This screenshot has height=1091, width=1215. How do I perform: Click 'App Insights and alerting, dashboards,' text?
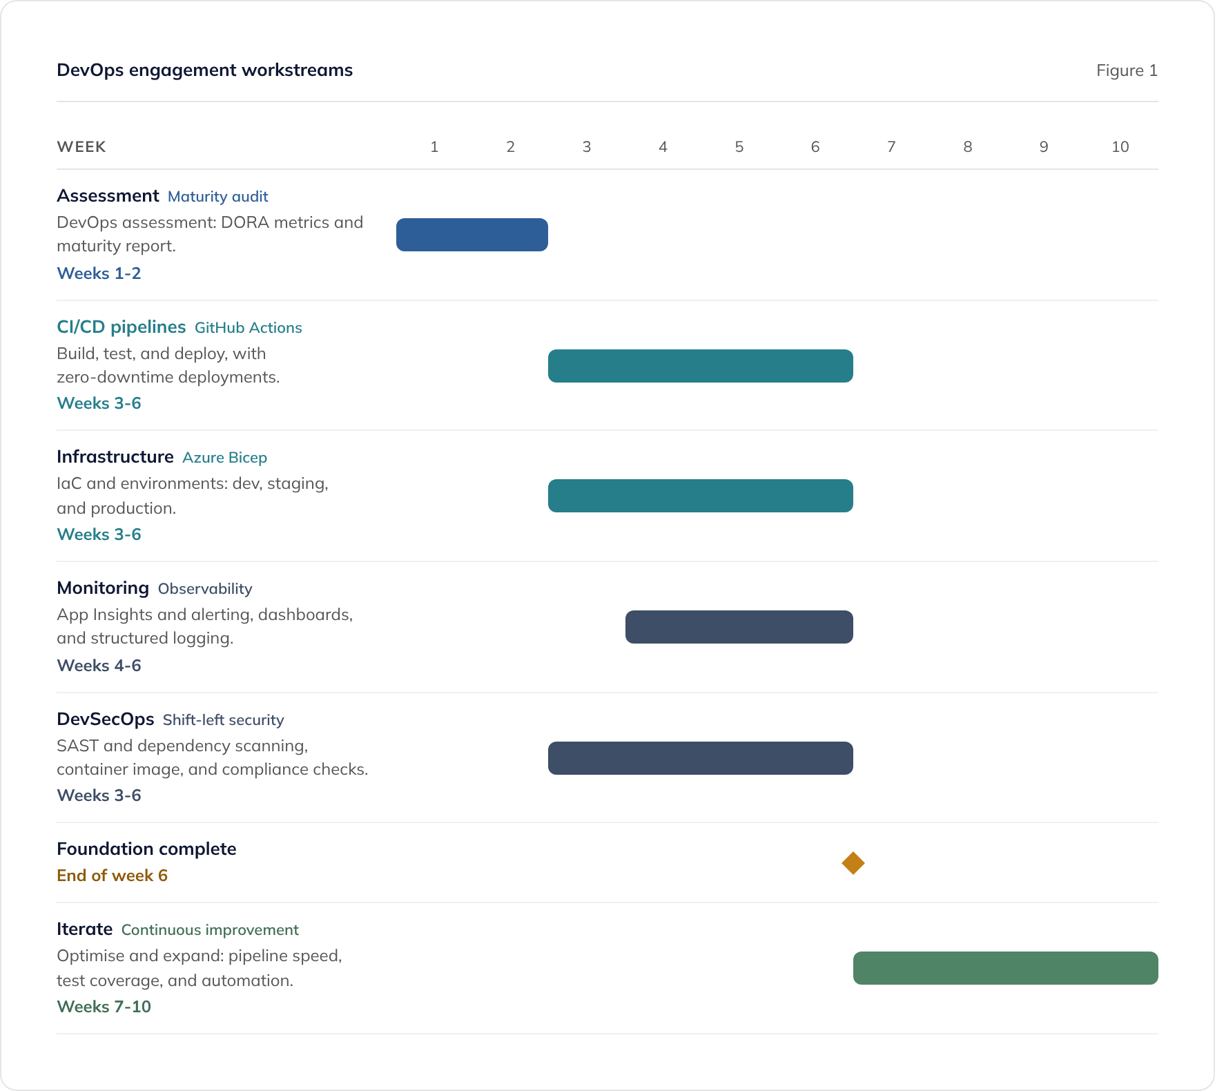click(205, 615)
